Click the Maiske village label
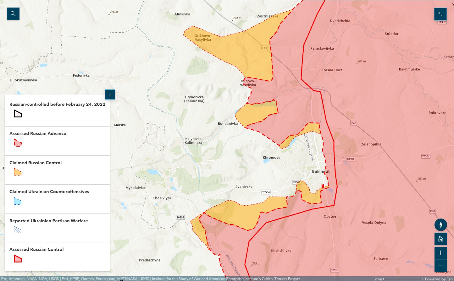The height and width of the screenshot is (281, 454). point(120,125)
